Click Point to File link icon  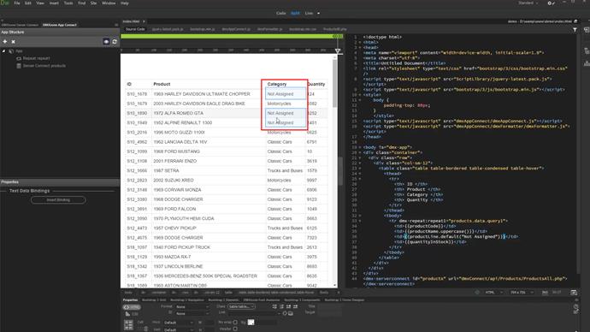pyautogui.click(x=285, y=313)
